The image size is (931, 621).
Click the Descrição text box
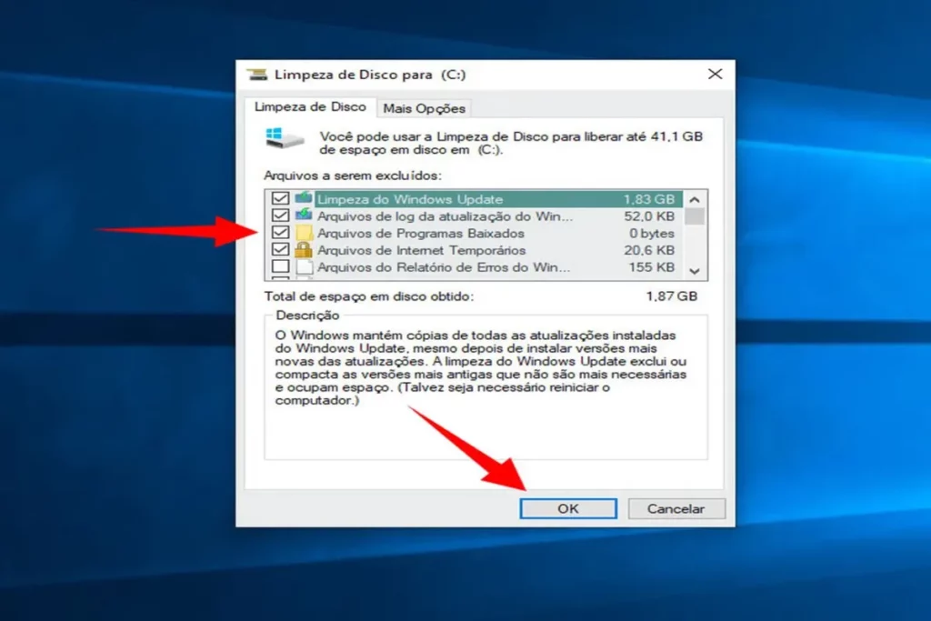pos(486,387)
